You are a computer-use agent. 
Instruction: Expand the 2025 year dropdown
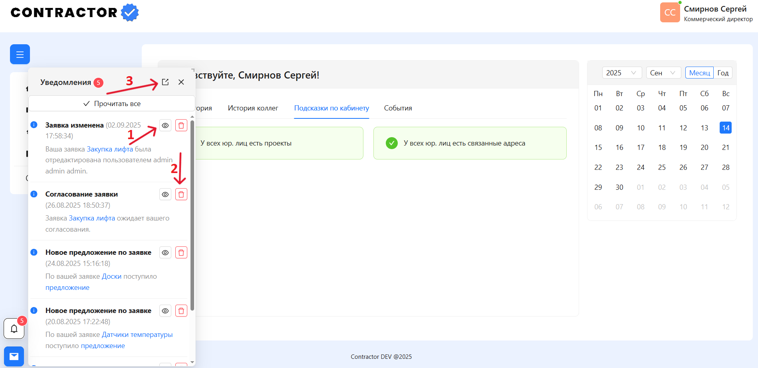click(x=621, y=73)
